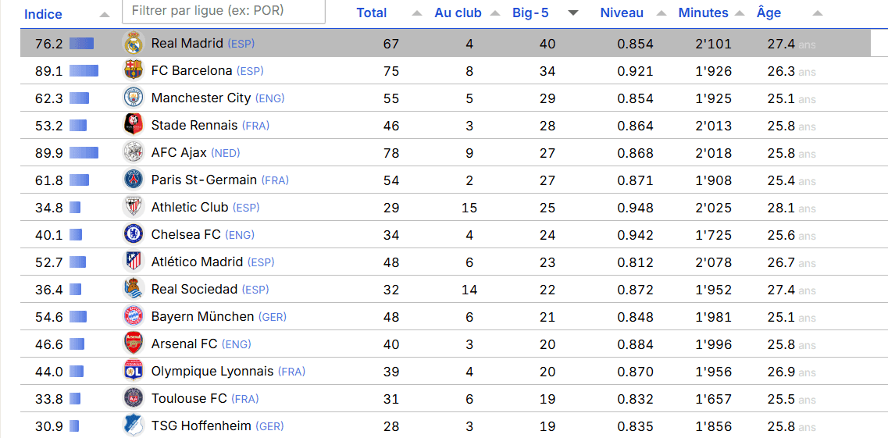The image size is (888, 438).
Task: Click indice value 62.3 for Manchester City
Action: (48, 98)
